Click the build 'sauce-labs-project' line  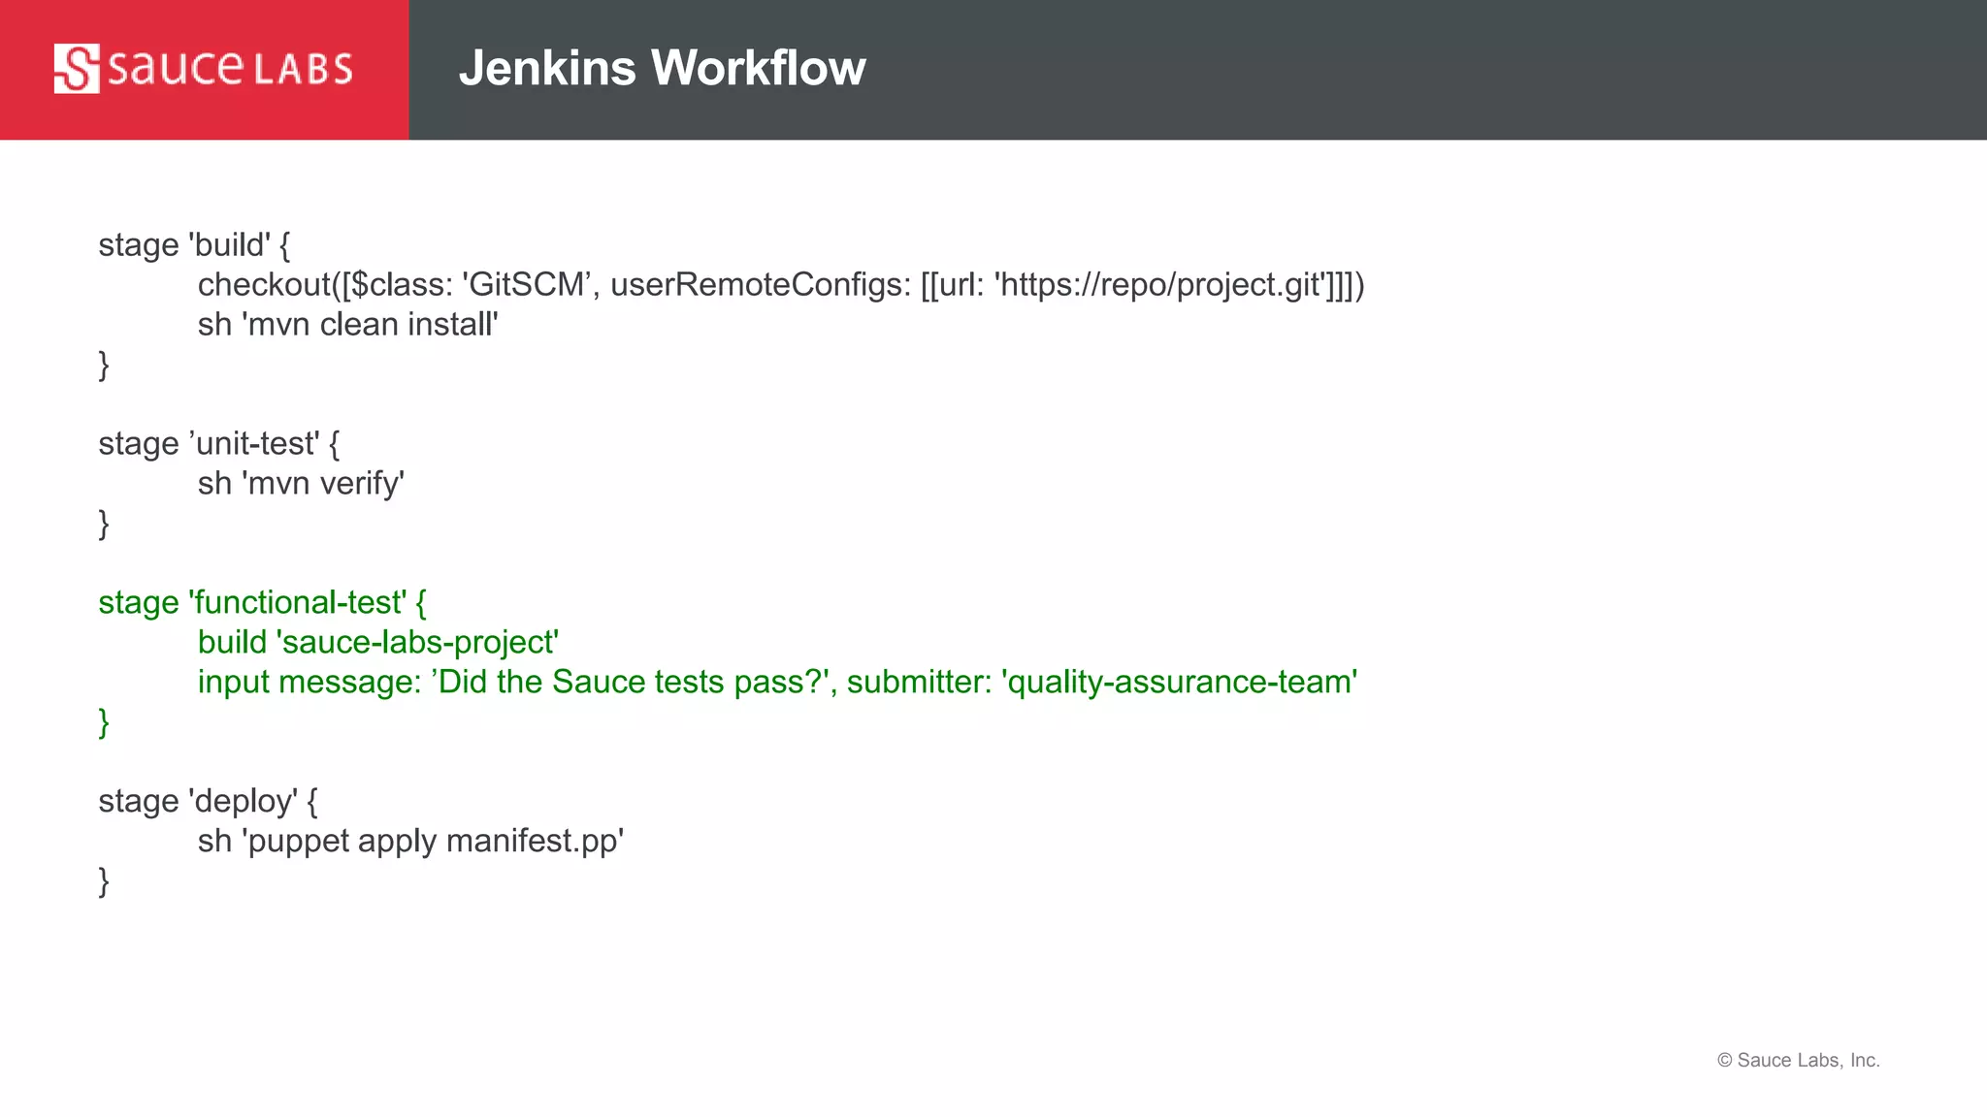377,643
